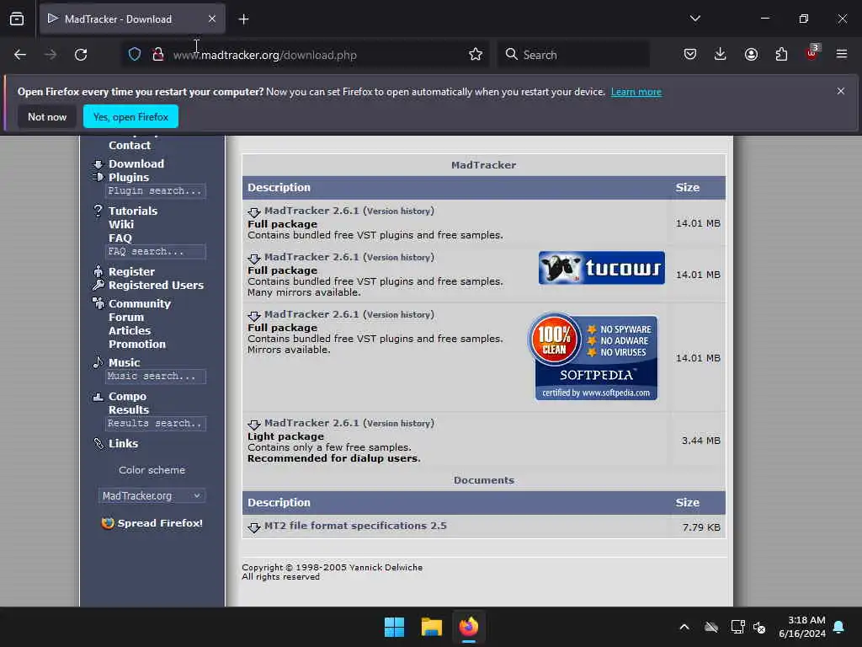Open the Articles sidebar link
The image size is (862, 647).
(129, 330)
